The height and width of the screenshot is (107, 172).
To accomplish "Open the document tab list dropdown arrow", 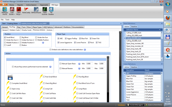I will pyautogui.click(x=121, y=23).
